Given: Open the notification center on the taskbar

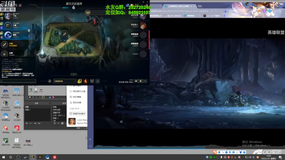Looking at the screenshot, I should pos(280,157).
